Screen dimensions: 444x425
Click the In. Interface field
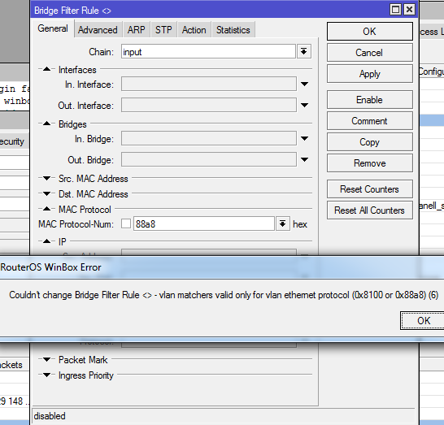[209, 84]
